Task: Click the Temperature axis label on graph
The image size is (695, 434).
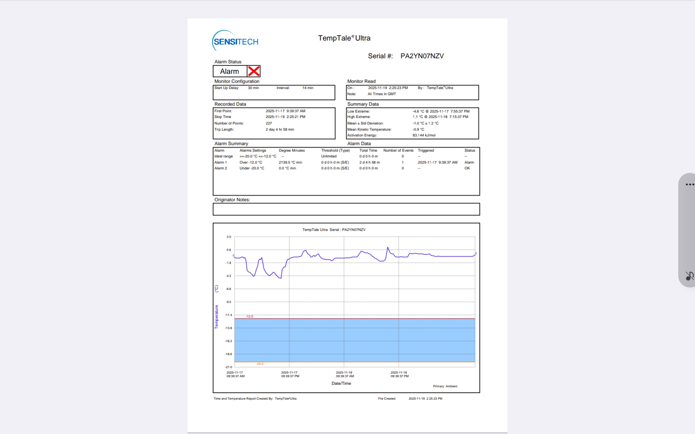Action: click(x=216, y=316)
